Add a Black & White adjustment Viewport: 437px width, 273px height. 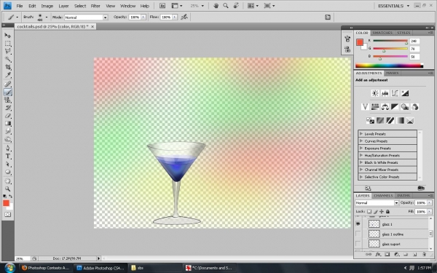[x=395, y=107]
